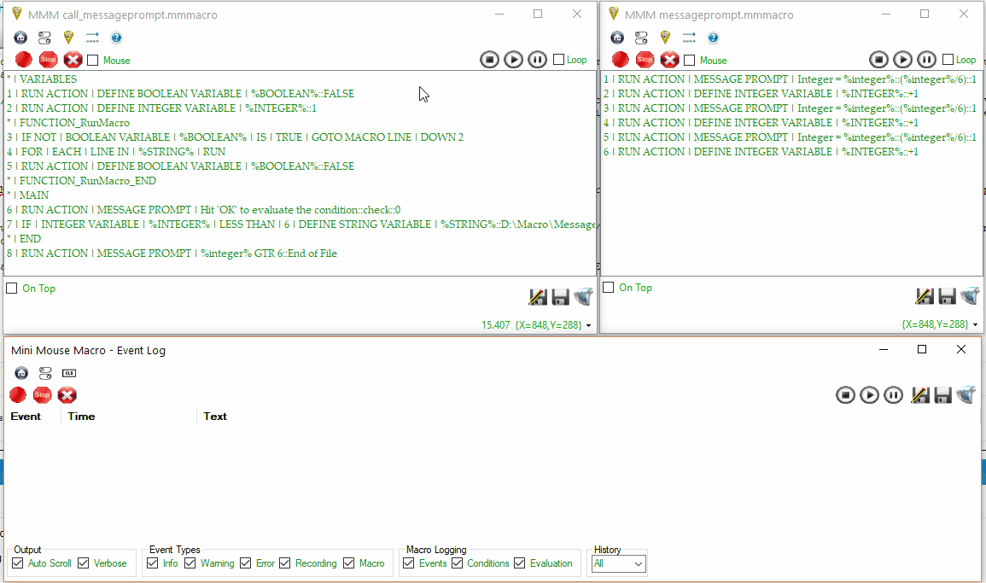Uncheck Macro event type
Image resolution: width=986 pixels, height=583 pixels.
(349, 563)
